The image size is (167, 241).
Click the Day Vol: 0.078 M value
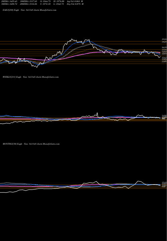[x=75, y=4]
